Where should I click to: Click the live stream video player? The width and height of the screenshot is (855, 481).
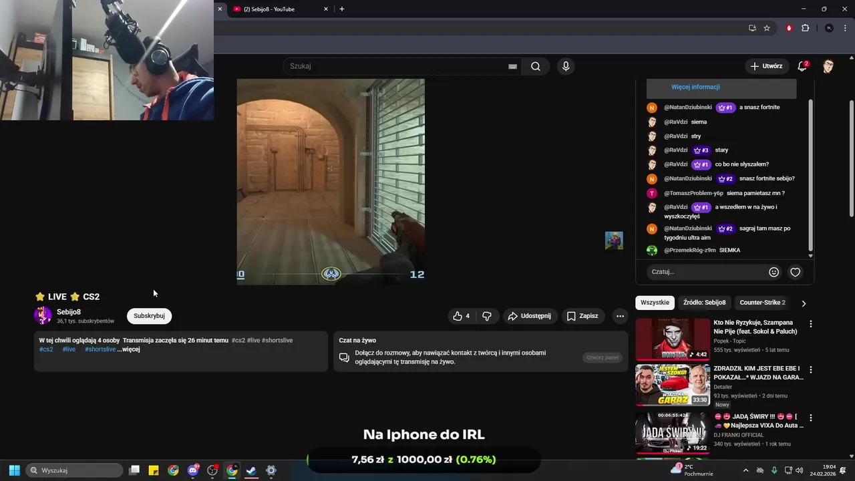tap(331, 182)
